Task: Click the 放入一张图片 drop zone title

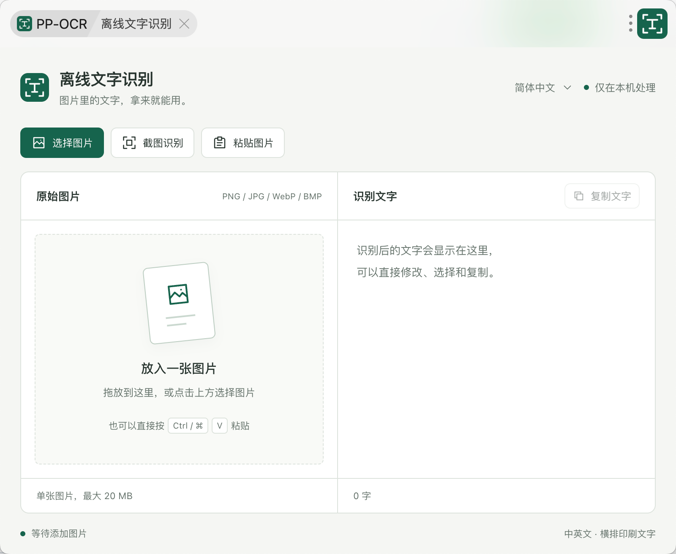Action: [x=179, y=369]
